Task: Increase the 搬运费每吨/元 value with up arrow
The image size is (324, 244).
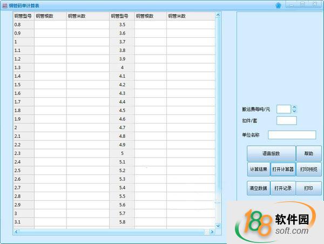Action: (294, 107)
